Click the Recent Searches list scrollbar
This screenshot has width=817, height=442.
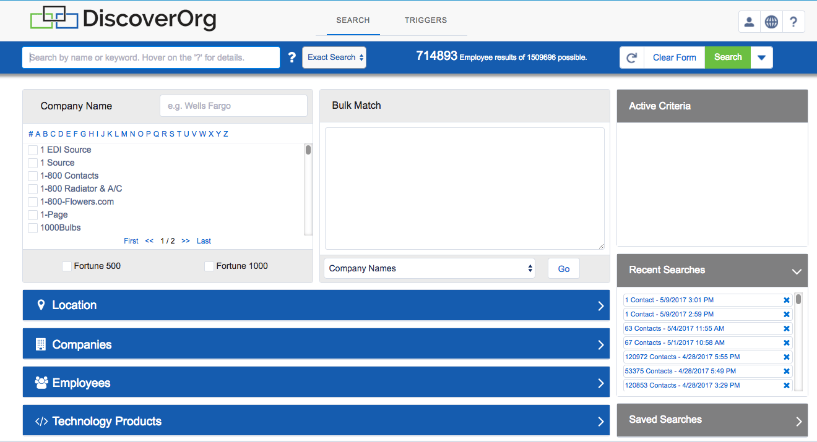click(798, 342)
